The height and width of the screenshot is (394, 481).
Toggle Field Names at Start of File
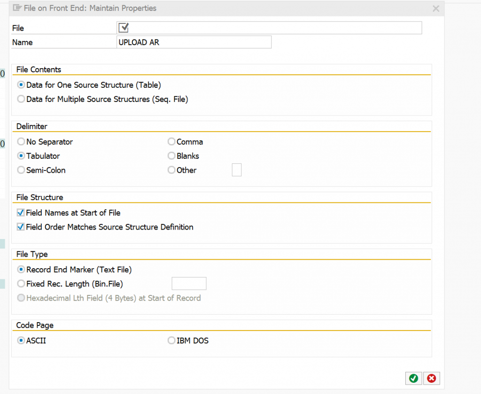(x=21, y=213)
